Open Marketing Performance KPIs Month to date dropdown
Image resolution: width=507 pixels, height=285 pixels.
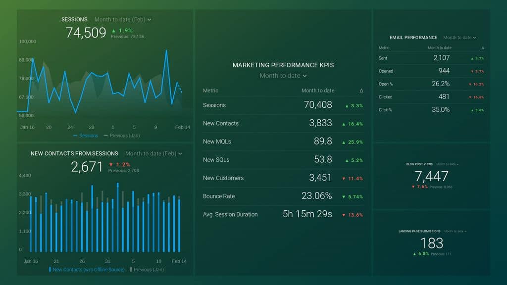pos(283,76)
